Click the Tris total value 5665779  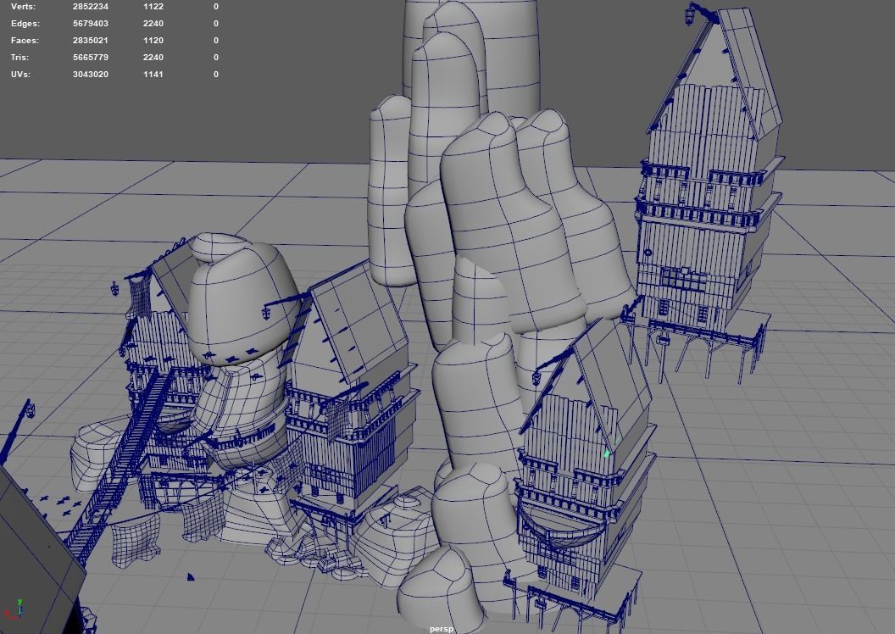[x=90, y=57]
